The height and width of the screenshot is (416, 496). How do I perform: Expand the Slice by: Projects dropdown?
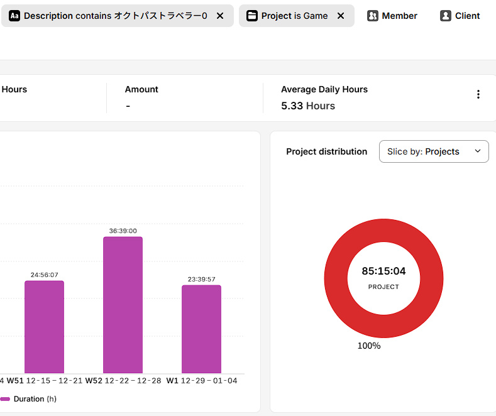click(x=434, y=151)
